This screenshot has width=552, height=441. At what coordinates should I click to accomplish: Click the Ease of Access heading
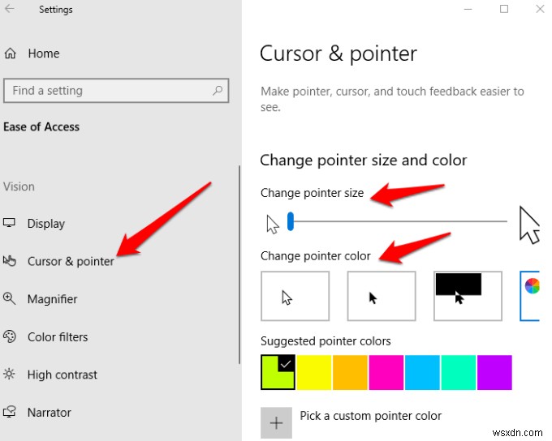[x=41, y=126]
